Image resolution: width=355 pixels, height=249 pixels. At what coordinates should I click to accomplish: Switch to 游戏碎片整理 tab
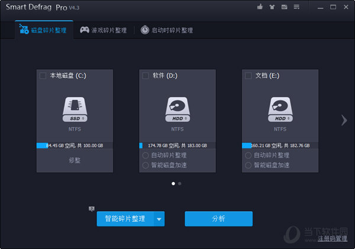point(104,30)
